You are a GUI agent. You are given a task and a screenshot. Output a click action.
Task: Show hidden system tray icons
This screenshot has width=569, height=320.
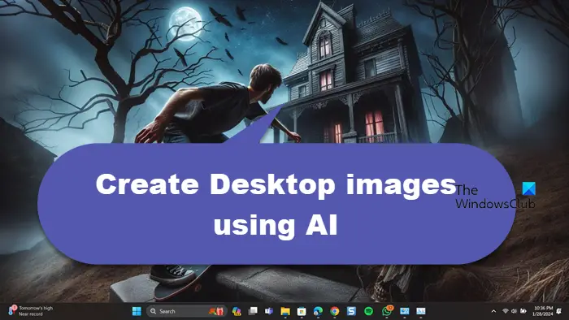click(493, 311)
